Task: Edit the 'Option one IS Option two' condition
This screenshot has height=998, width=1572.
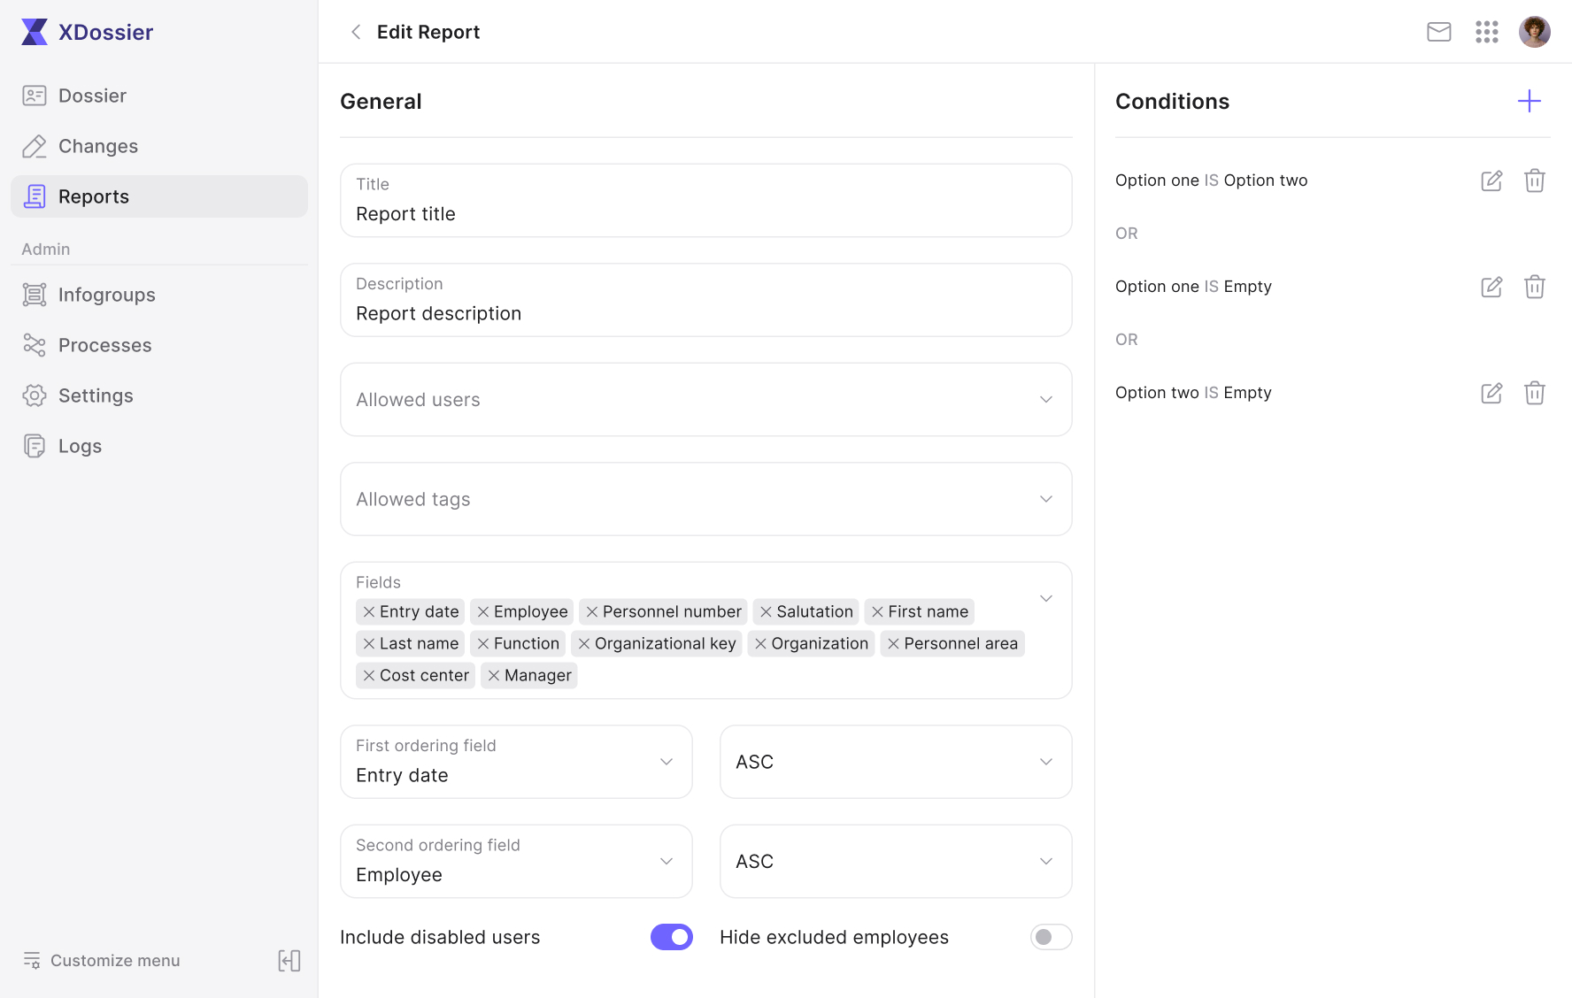Action: click(x=1491, y=180)
